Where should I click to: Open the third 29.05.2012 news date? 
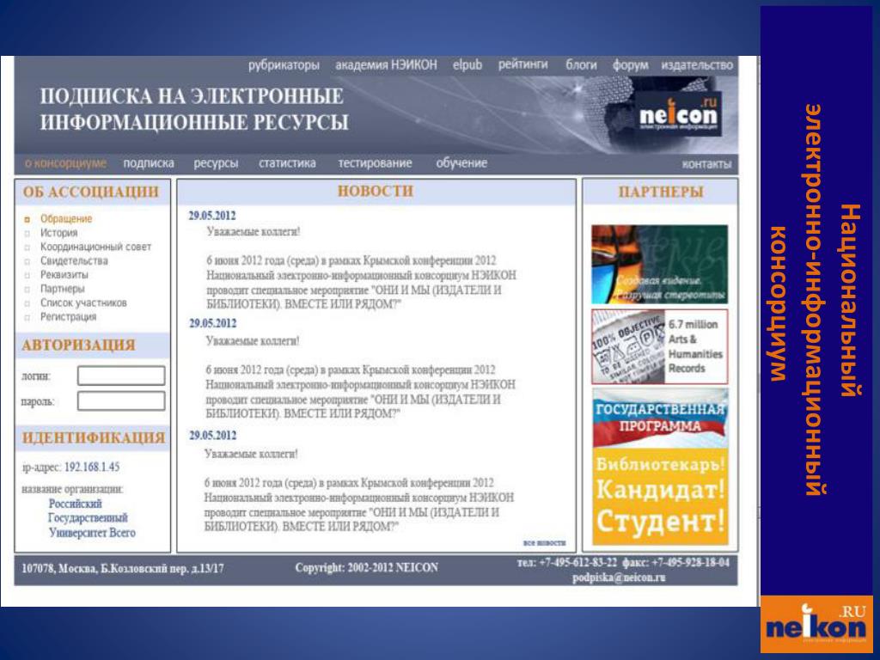(x=213, y=436)
